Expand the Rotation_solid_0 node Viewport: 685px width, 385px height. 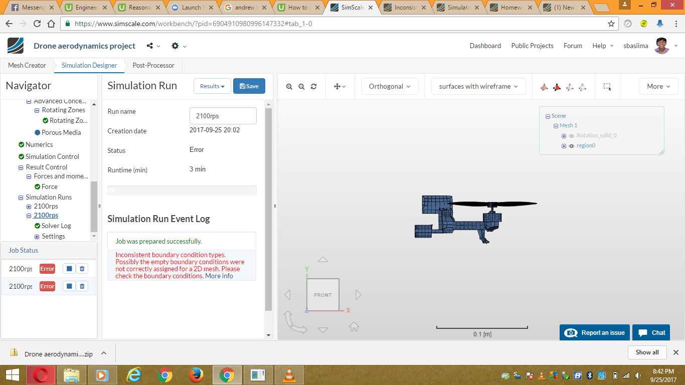pyautogui.click(x=564, y=136)
